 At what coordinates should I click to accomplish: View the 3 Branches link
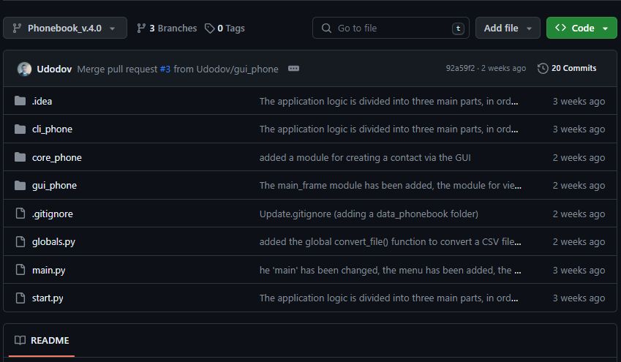point(167,28)
